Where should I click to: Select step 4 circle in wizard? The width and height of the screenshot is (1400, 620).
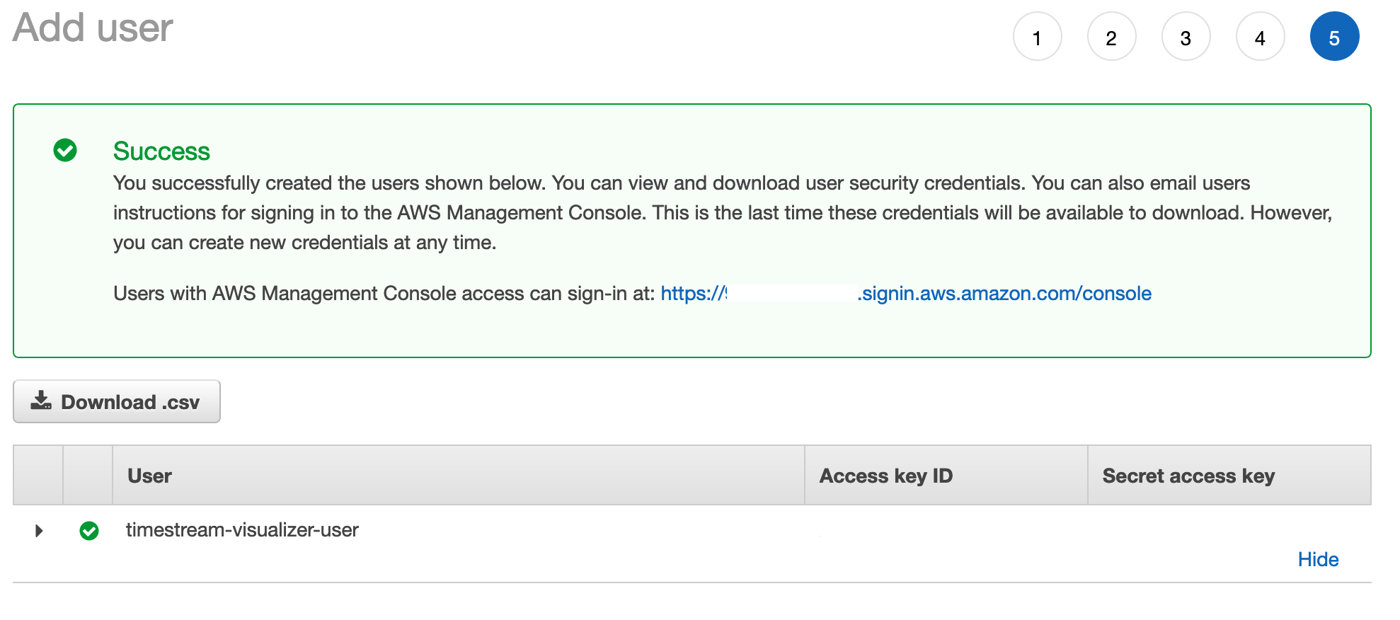pyautogui.click(x=1260, y=37)
